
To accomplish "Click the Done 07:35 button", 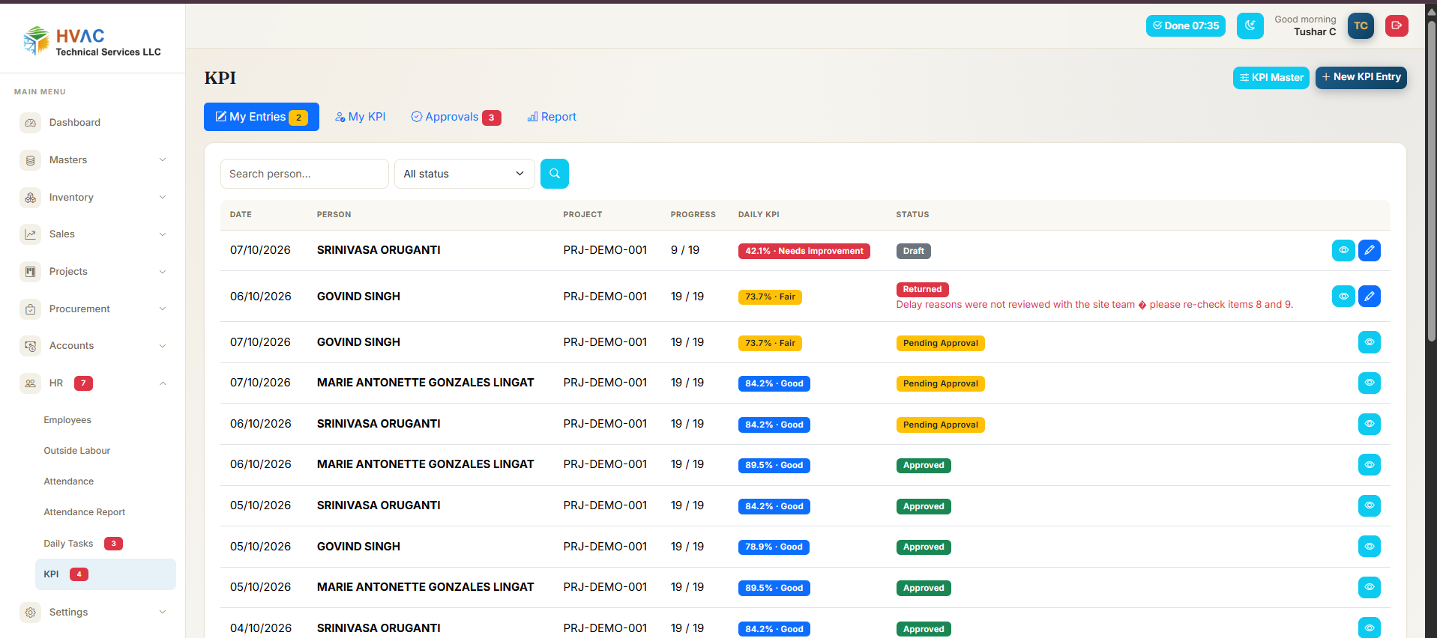I will tap(1186, 25).
